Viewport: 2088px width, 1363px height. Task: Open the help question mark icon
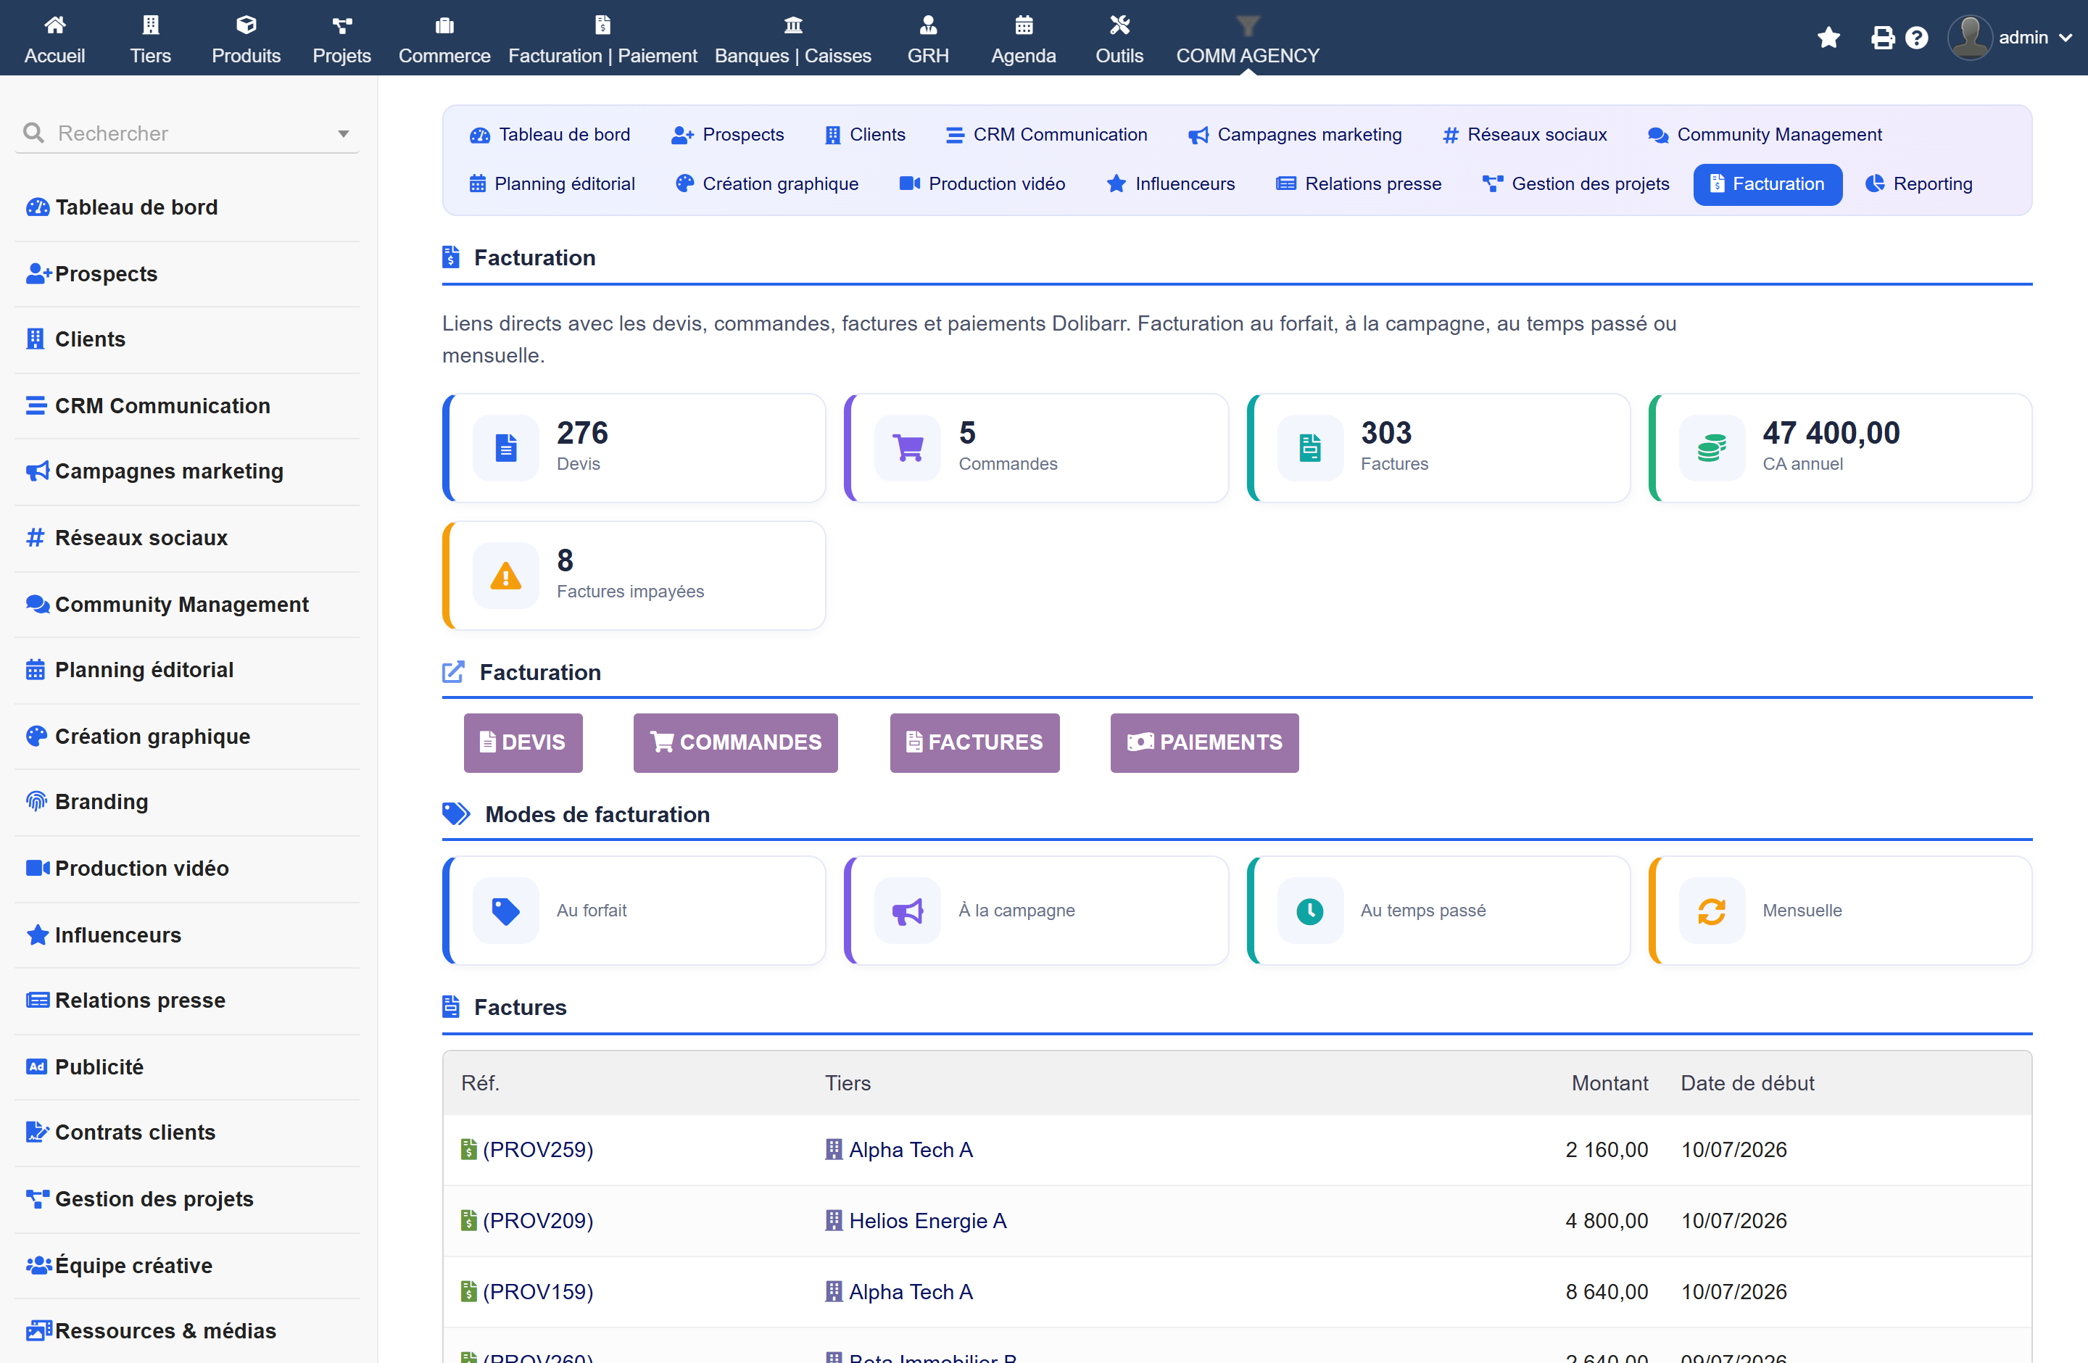coord(1917,38)
